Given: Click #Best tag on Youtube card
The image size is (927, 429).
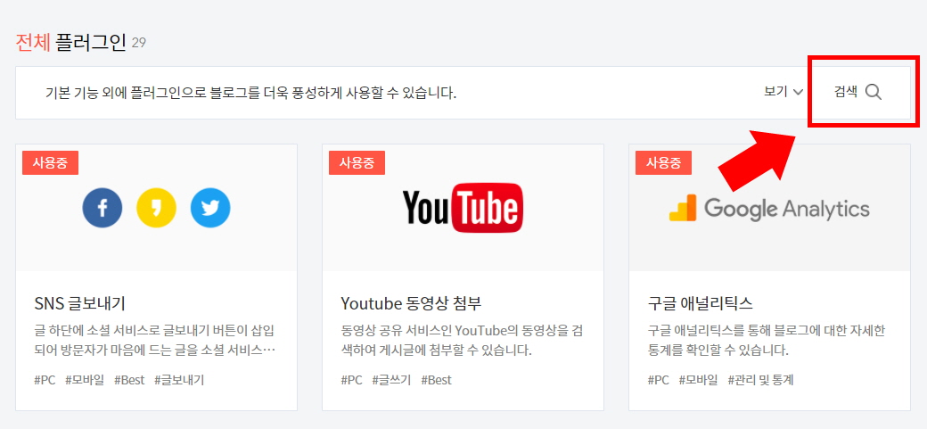Looking at the screenshot, I should coord(436,380).
